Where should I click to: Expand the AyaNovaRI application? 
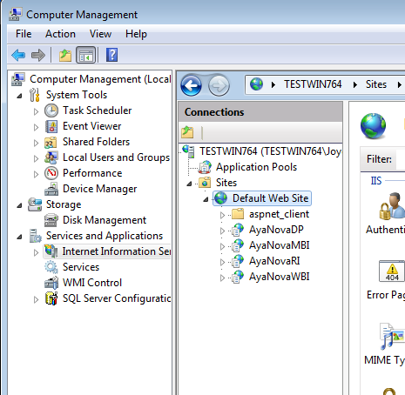[222, 262]
